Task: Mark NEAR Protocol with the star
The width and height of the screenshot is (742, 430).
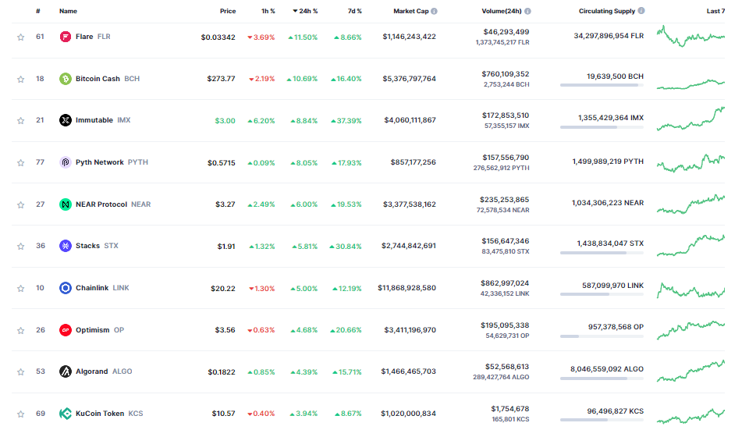Action: pos(21,204)
